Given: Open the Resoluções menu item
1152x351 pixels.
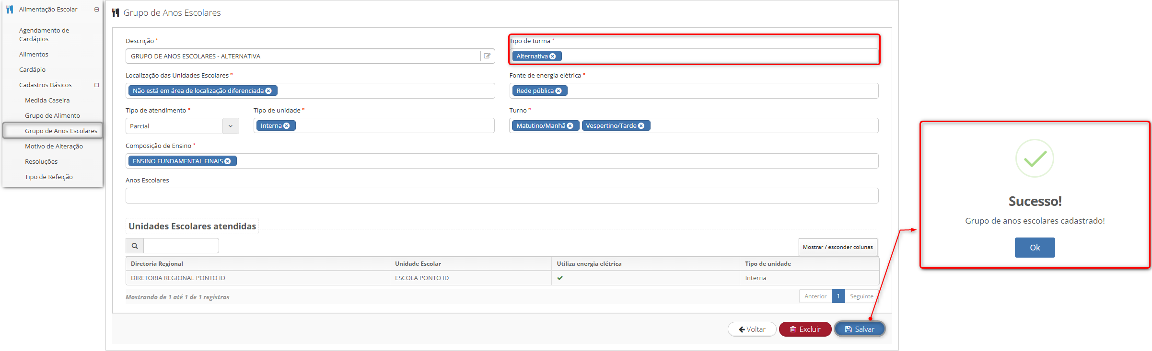Looking at the screenshot, I should (41, 161).
